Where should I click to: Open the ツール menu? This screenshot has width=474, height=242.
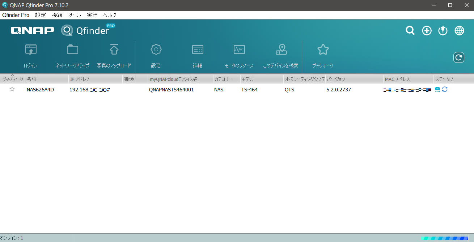point(75,15)
